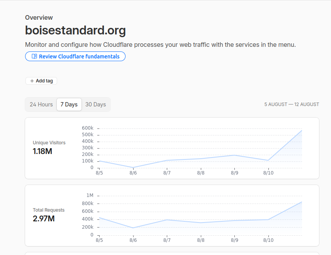Select the 7 Days tab
331x255 pixels.
coord(69,104)
